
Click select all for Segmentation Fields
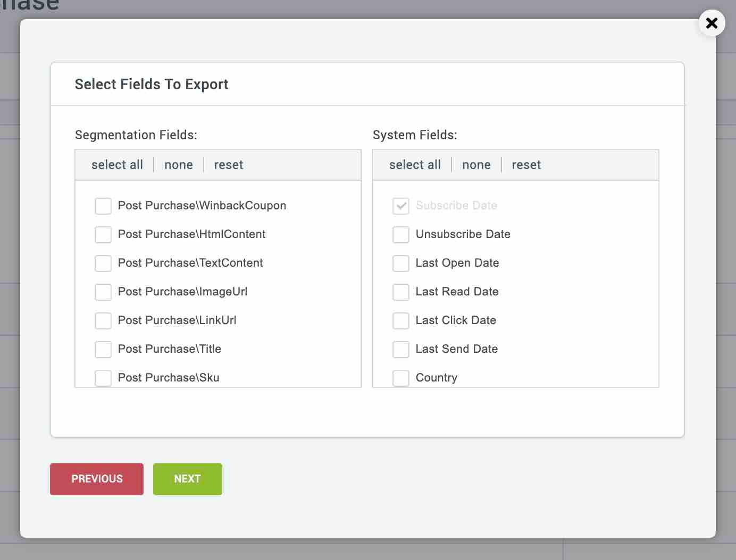tap(117, 165)
